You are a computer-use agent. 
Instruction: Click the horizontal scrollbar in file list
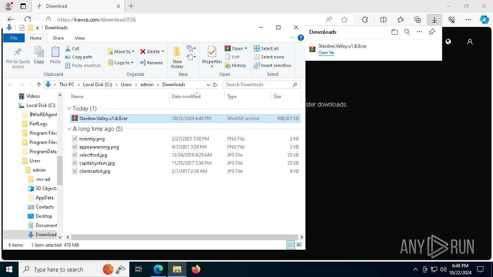(184, 237)
